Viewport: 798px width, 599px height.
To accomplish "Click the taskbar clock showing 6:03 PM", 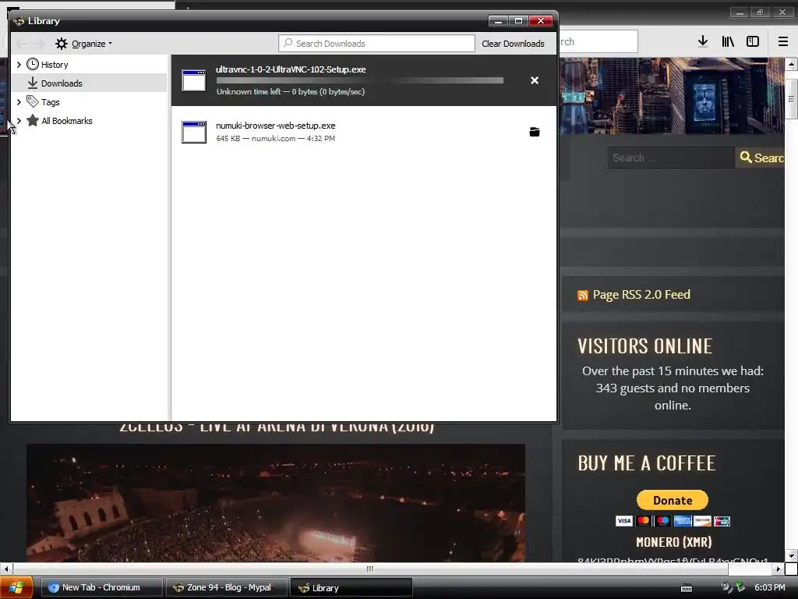I will (769, 587).
